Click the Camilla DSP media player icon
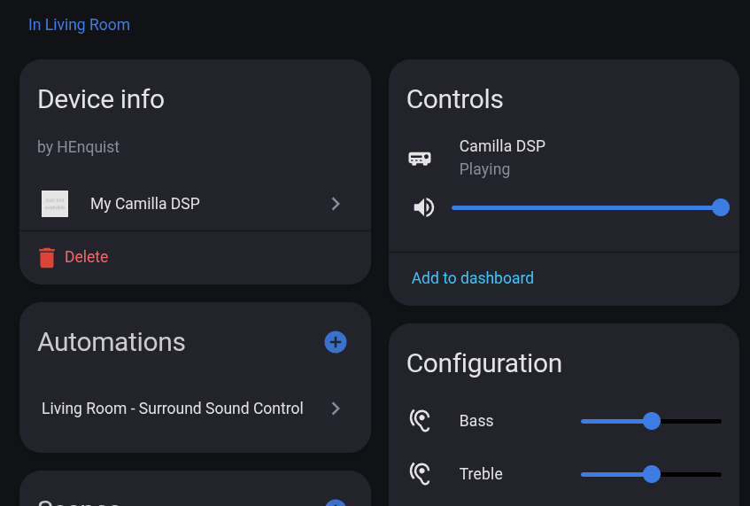 420,158
